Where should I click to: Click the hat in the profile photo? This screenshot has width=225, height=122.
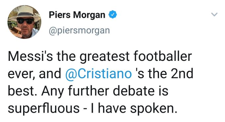pos(25,13)
